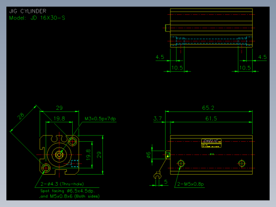Click the wrench symbol below the piston rod
The height and width of the screenshot is (207, 276).
[x=158, y=176]
